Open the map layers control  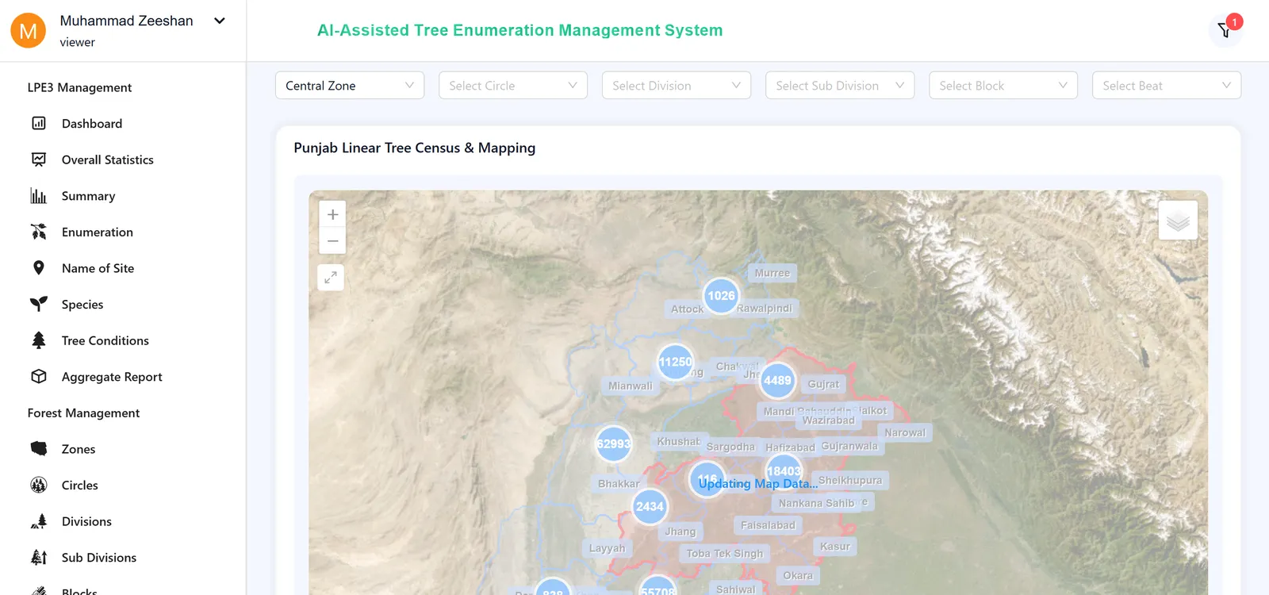pyautogui.click(x=1178, y=221)
